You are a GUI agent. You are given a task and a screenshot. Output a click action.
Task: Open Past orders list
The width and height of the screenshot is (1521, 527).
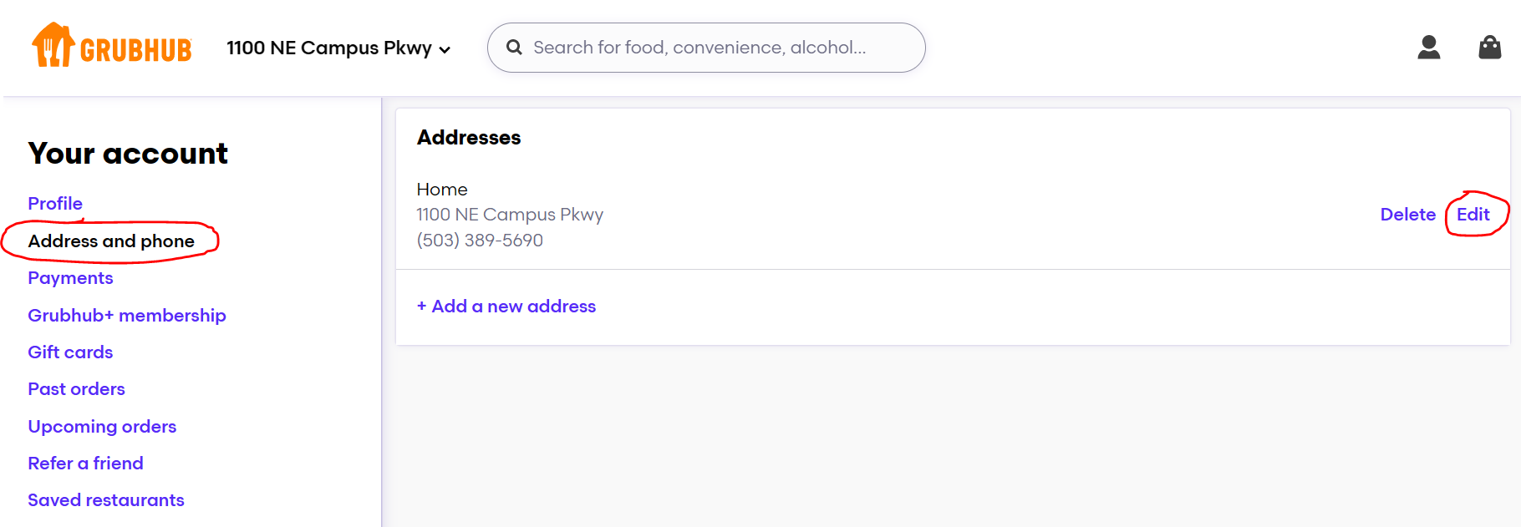(76, 389)
